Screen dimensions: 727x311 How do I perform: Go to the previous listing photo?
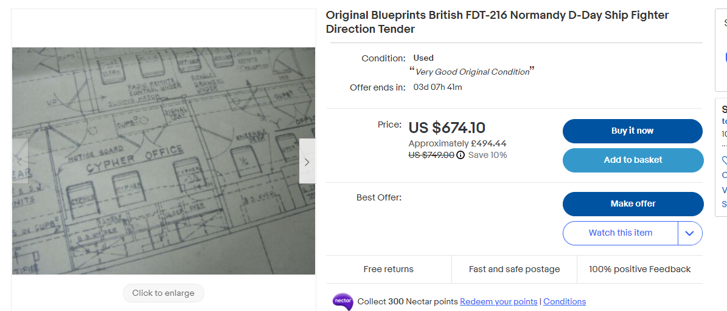pyautogui.click(x=19, y=162)
